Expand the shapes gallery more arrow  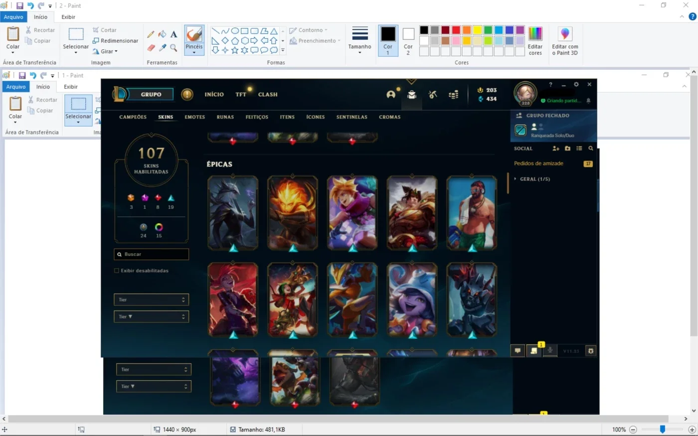[x=283, y=50]
